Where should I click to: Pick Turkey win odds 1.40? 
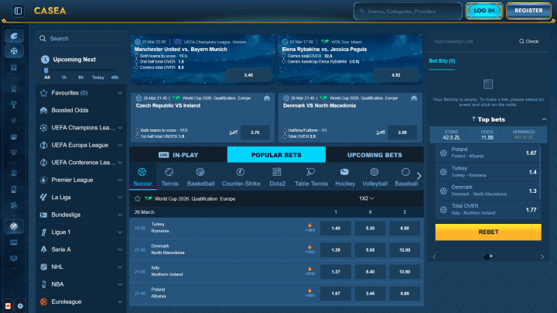coord(336,229)
